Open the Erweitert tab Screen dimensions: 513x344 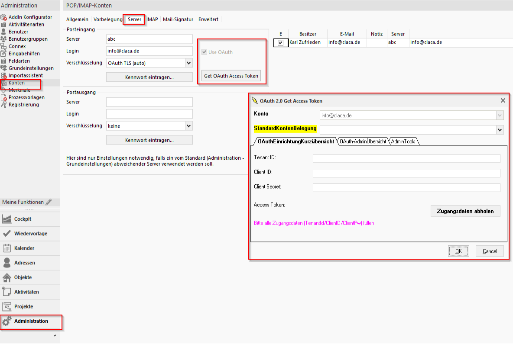208,19
